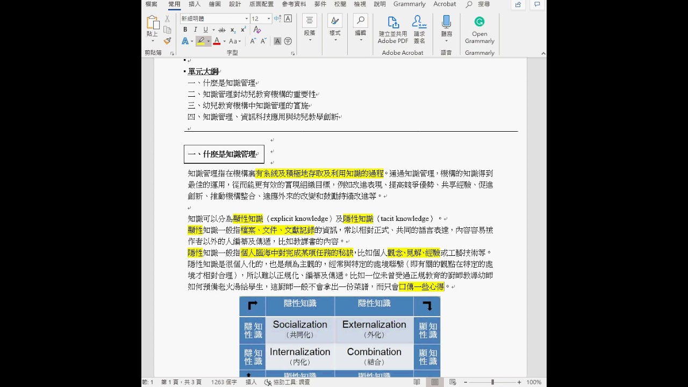
Task: Open the font name dropdown
Action: [247, 18]
